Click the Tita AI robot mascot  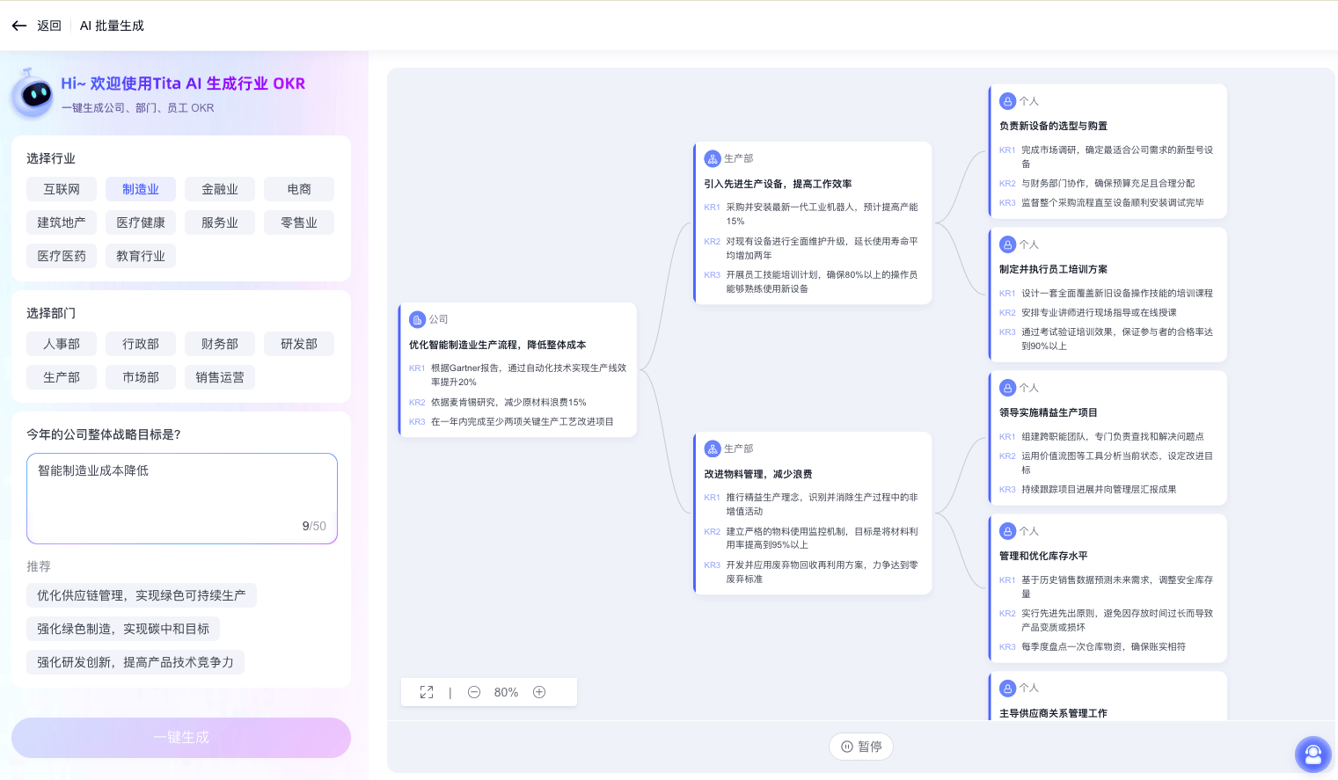click(34, 94)
